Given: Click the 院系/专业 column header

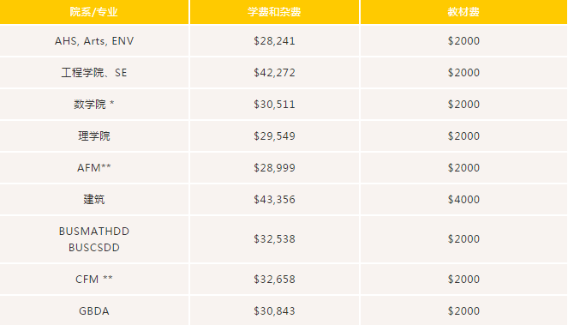Looking at the screenshot, I should click(94, 12).
